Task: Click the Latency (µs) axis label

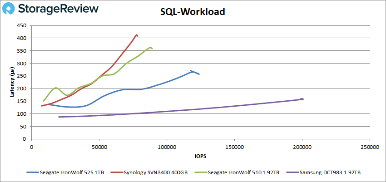Action: [11, 82]
